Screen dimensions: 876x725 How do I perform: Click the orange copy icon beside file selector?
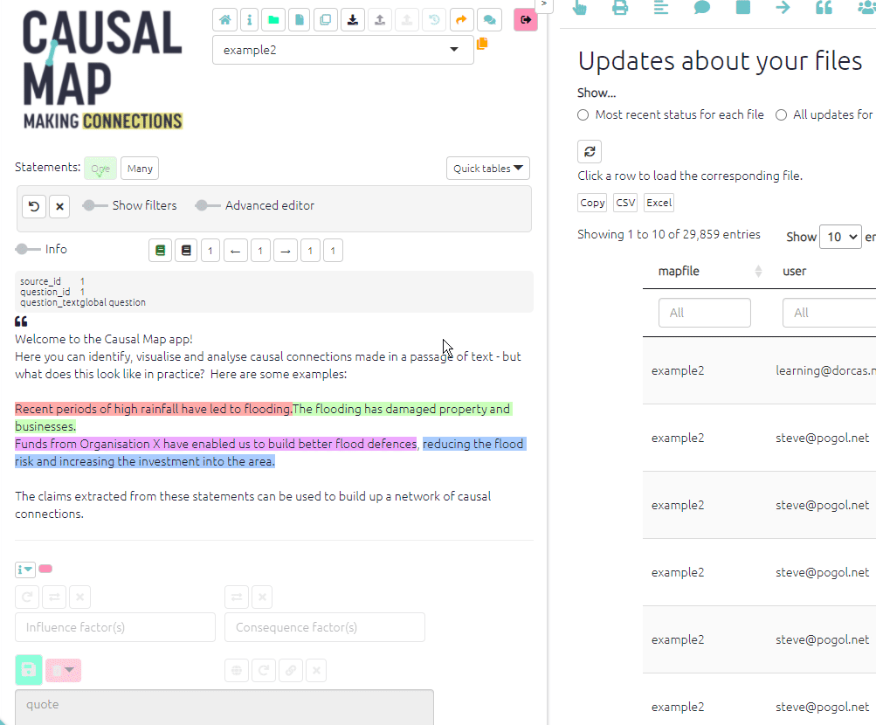482,44
